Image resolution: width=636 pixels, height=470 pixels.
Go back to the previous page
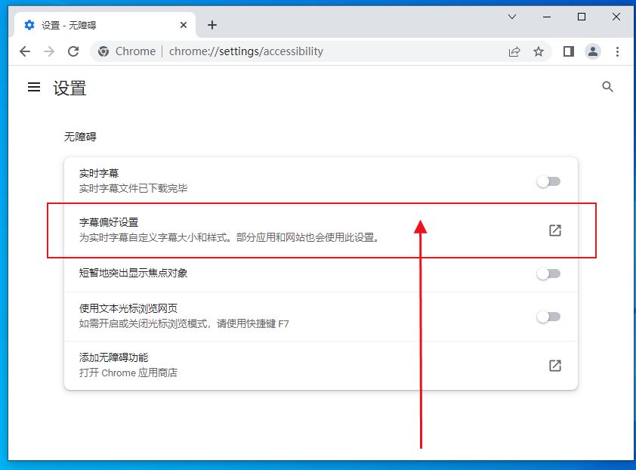click(x=25, y=51)
